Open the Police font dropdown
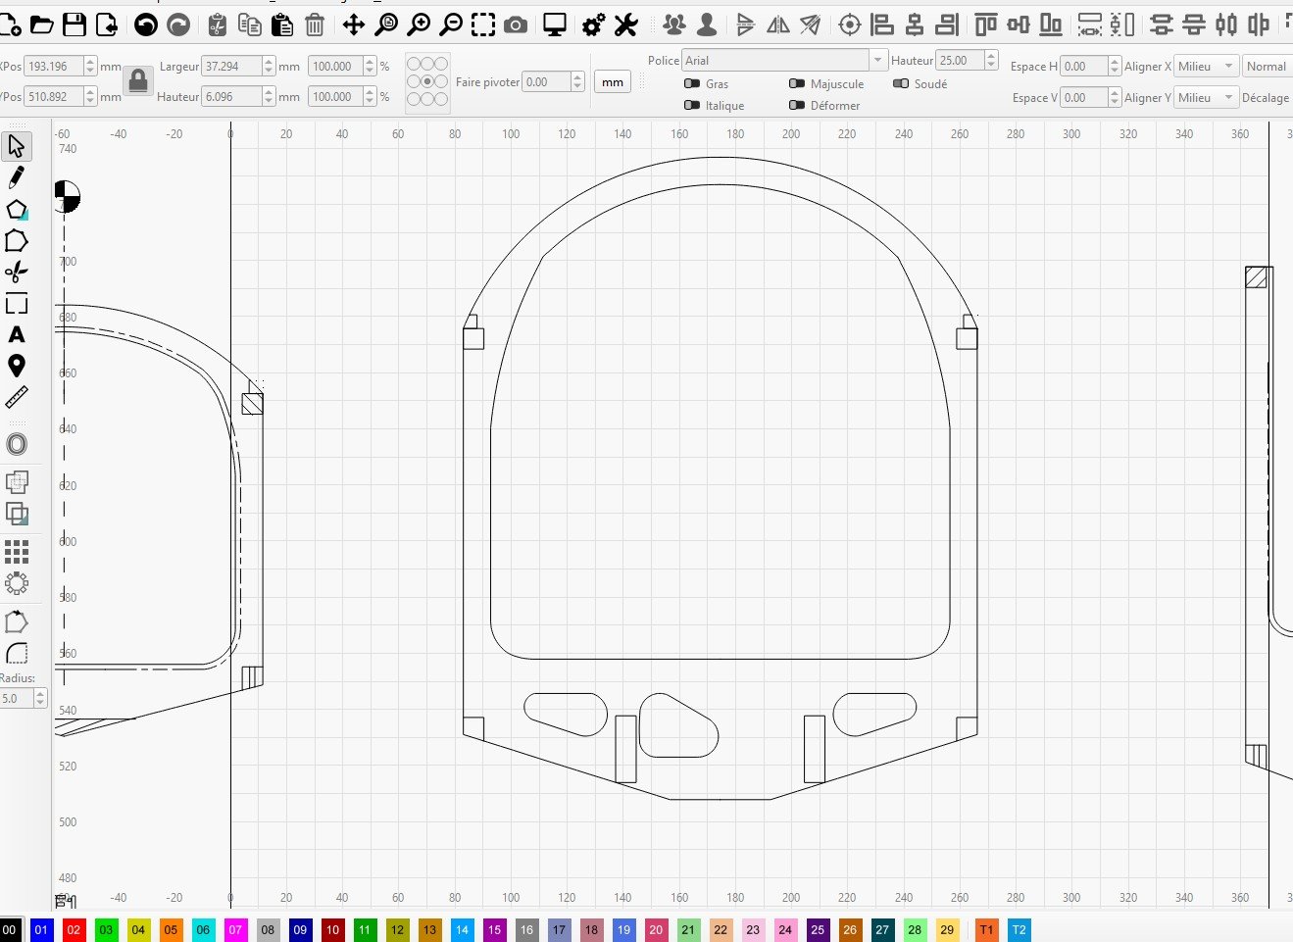Viewport: 1293px width, 942px height. [784, 61]
